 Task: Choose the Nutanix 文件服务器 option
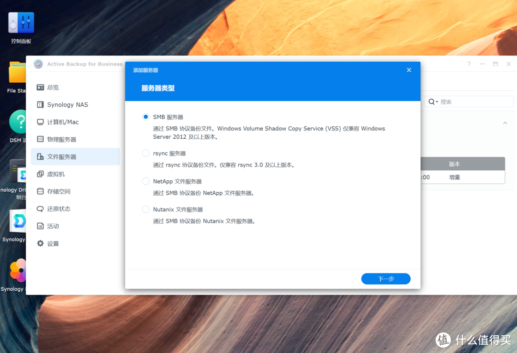click(146, 210)
